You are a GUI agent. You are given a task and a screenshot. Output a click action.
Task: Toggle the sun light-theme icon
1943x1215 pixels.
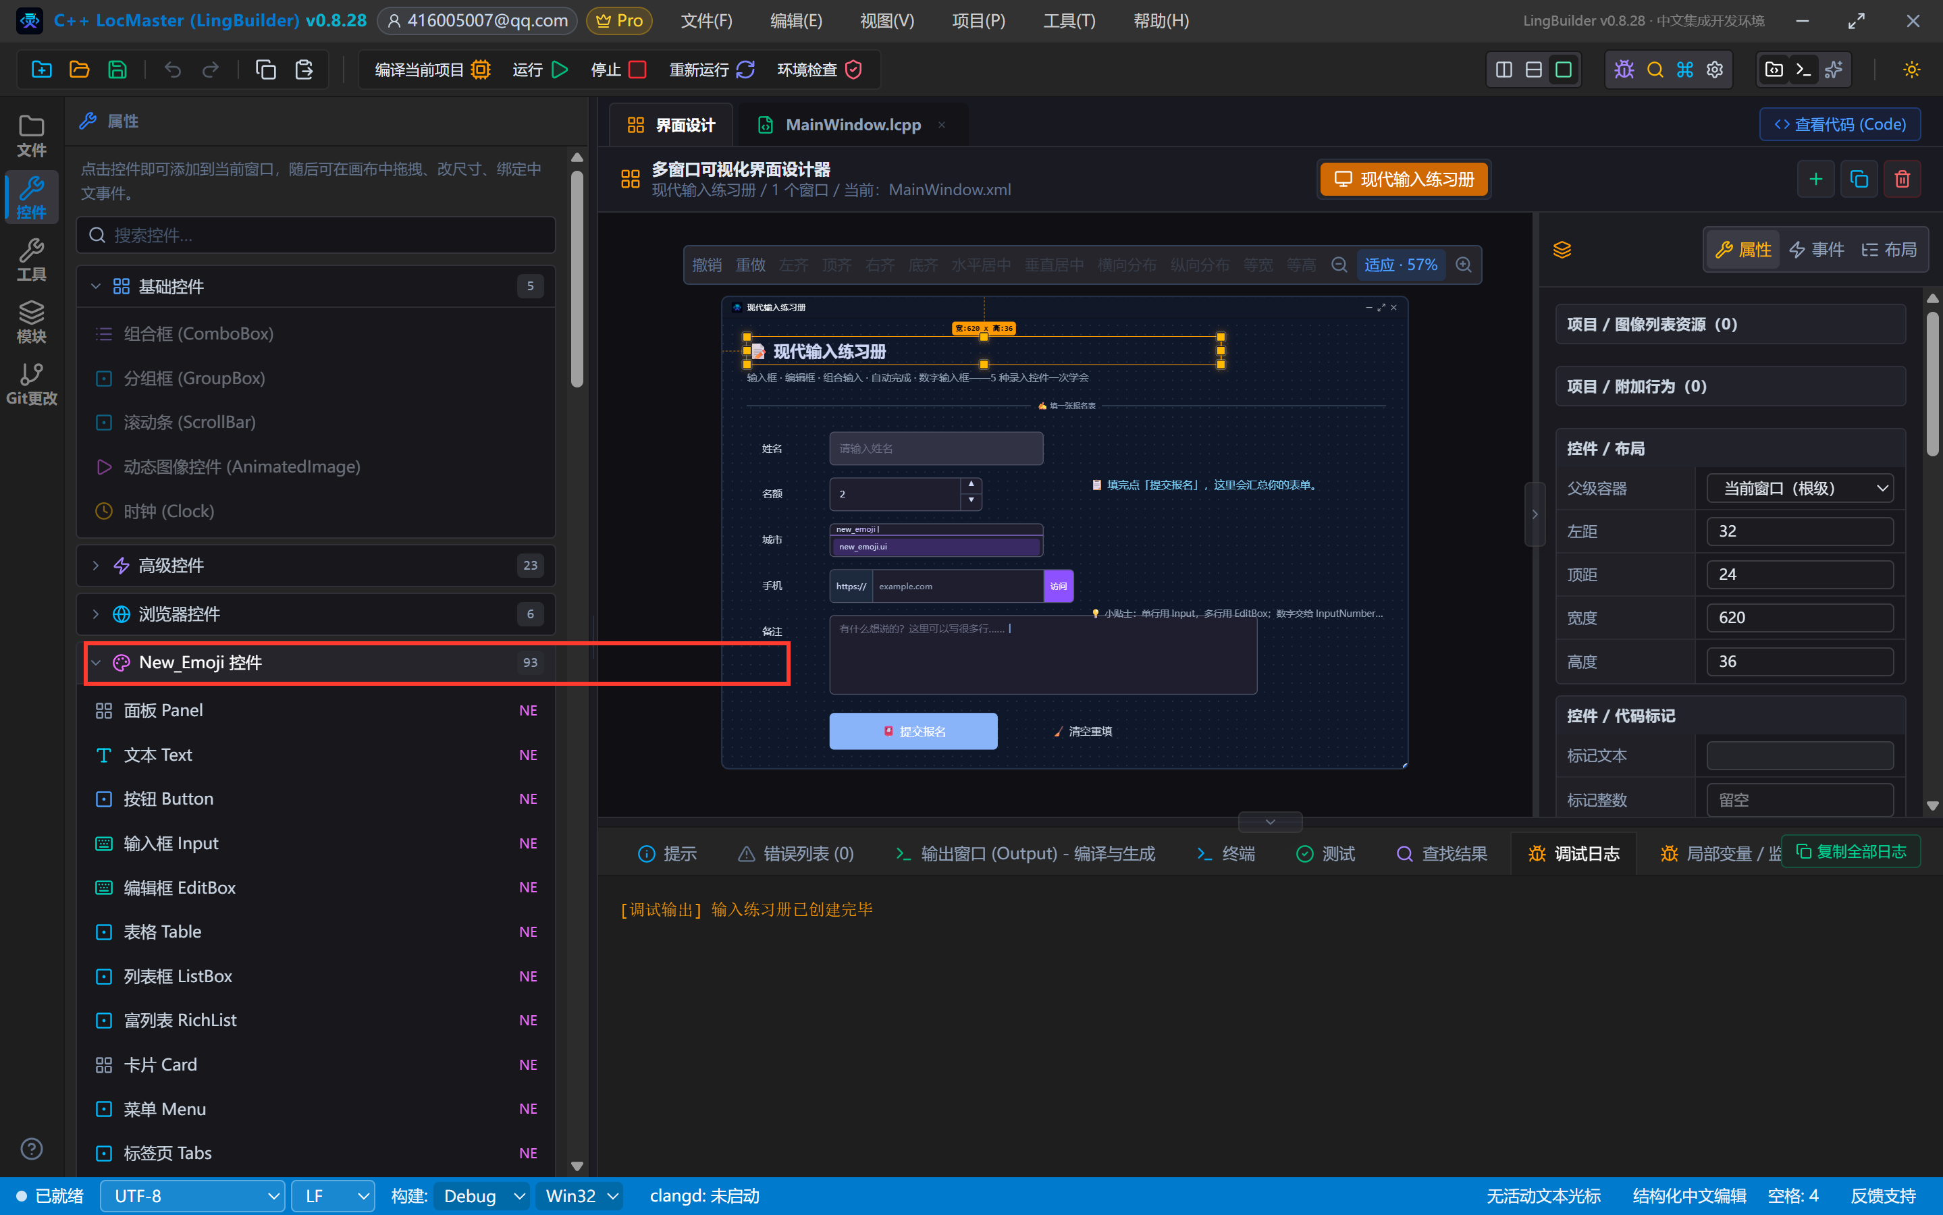[1912, 70]
